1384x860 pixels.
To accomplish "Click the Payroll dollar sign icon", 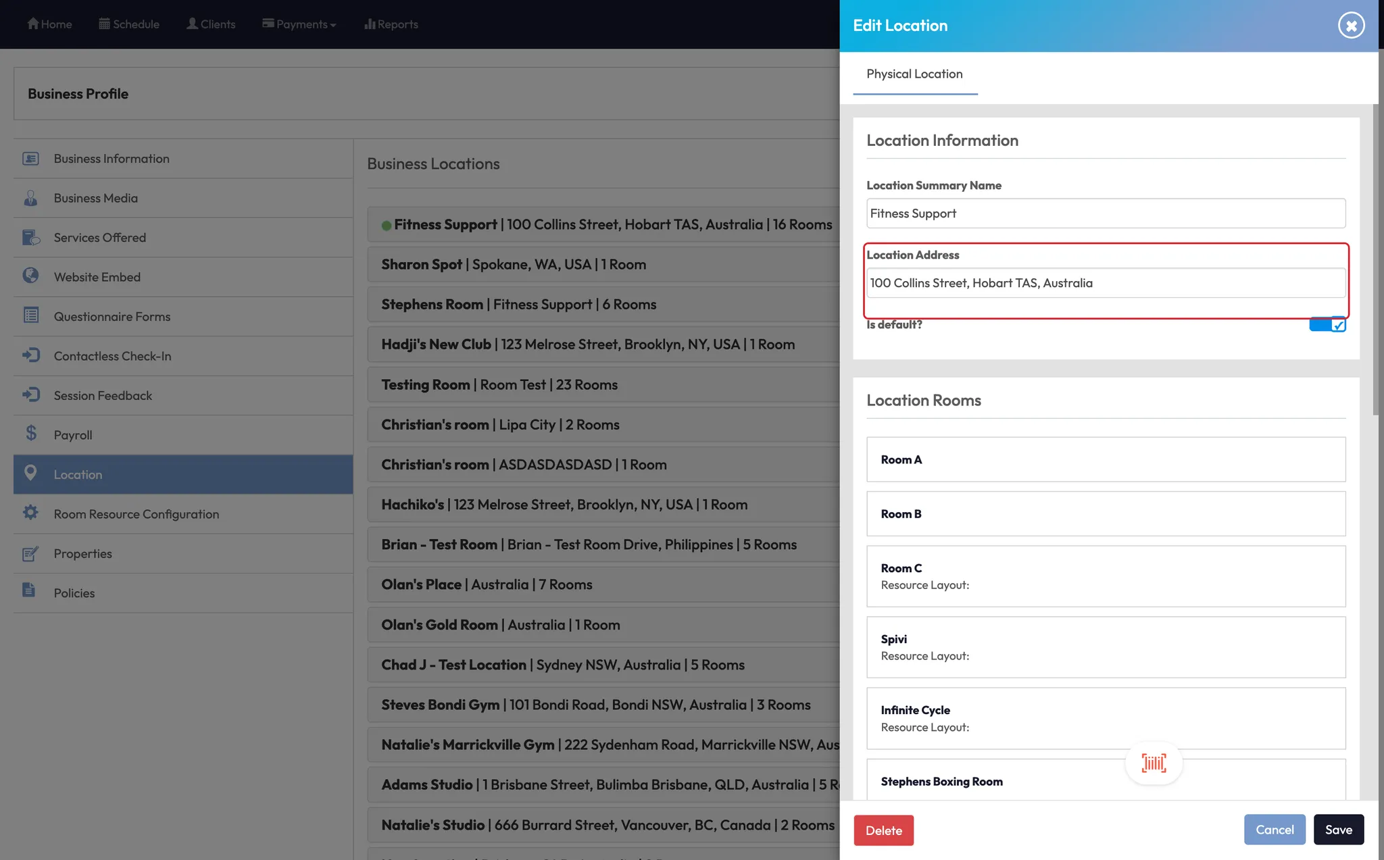I will 30,434.
